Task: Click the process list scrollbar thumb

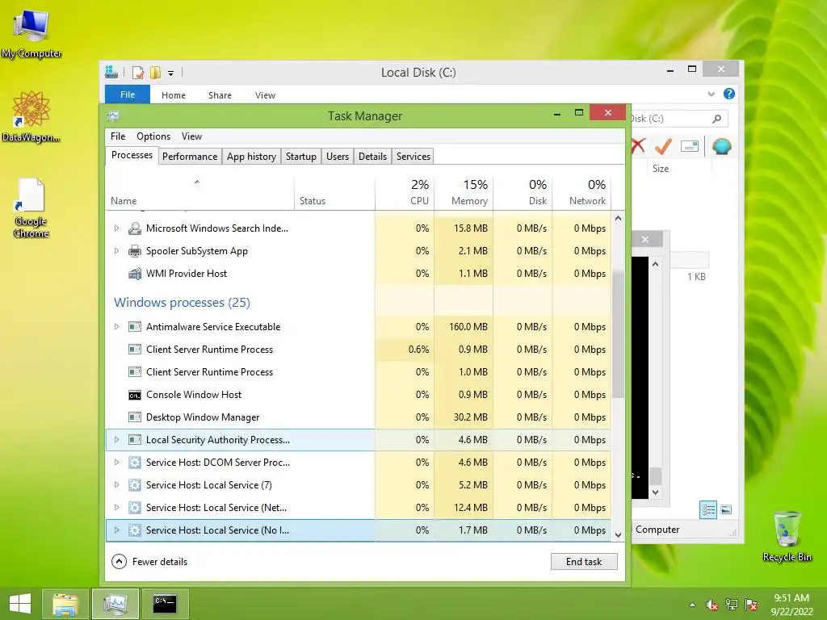Action: click(618, 334)
